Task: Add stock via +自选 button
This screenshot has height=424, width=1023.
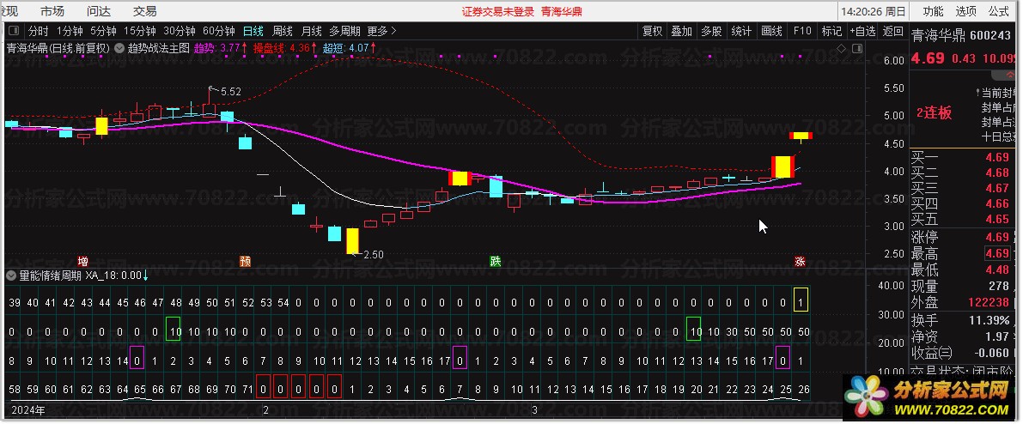Action: point(862,31)
